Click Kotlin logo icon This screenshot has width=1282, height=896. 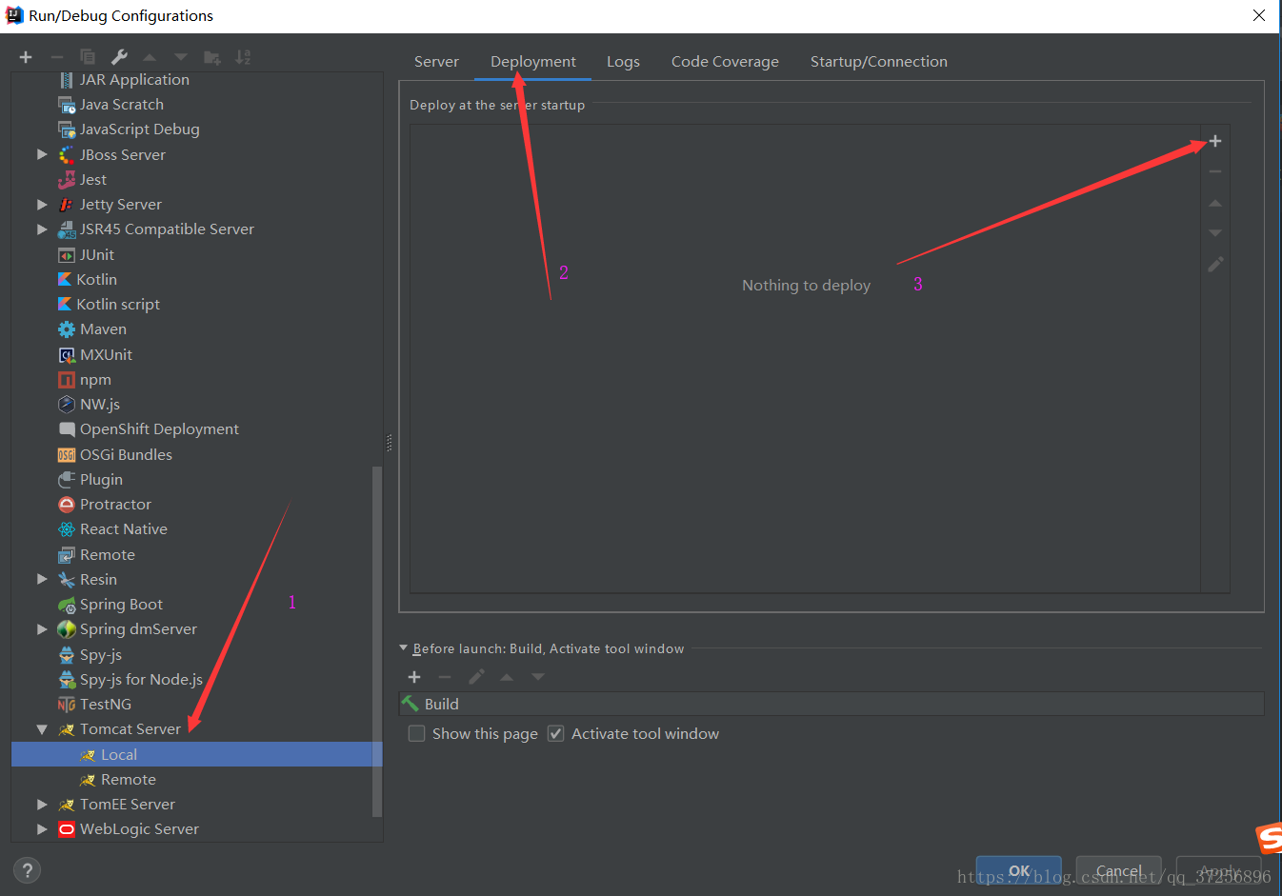65,279
